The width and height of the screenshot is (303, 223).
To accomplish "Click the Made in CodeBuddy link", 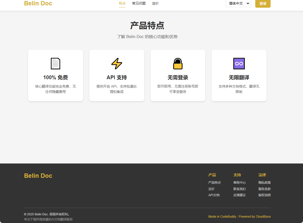I will click(x=222, y=217).
